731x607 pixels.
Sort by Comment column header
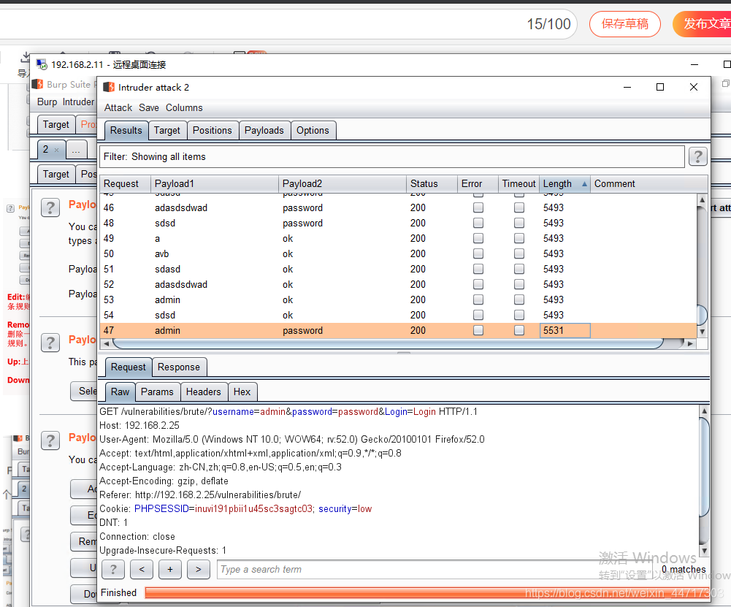pyautogui.click(x=649, y=183)
